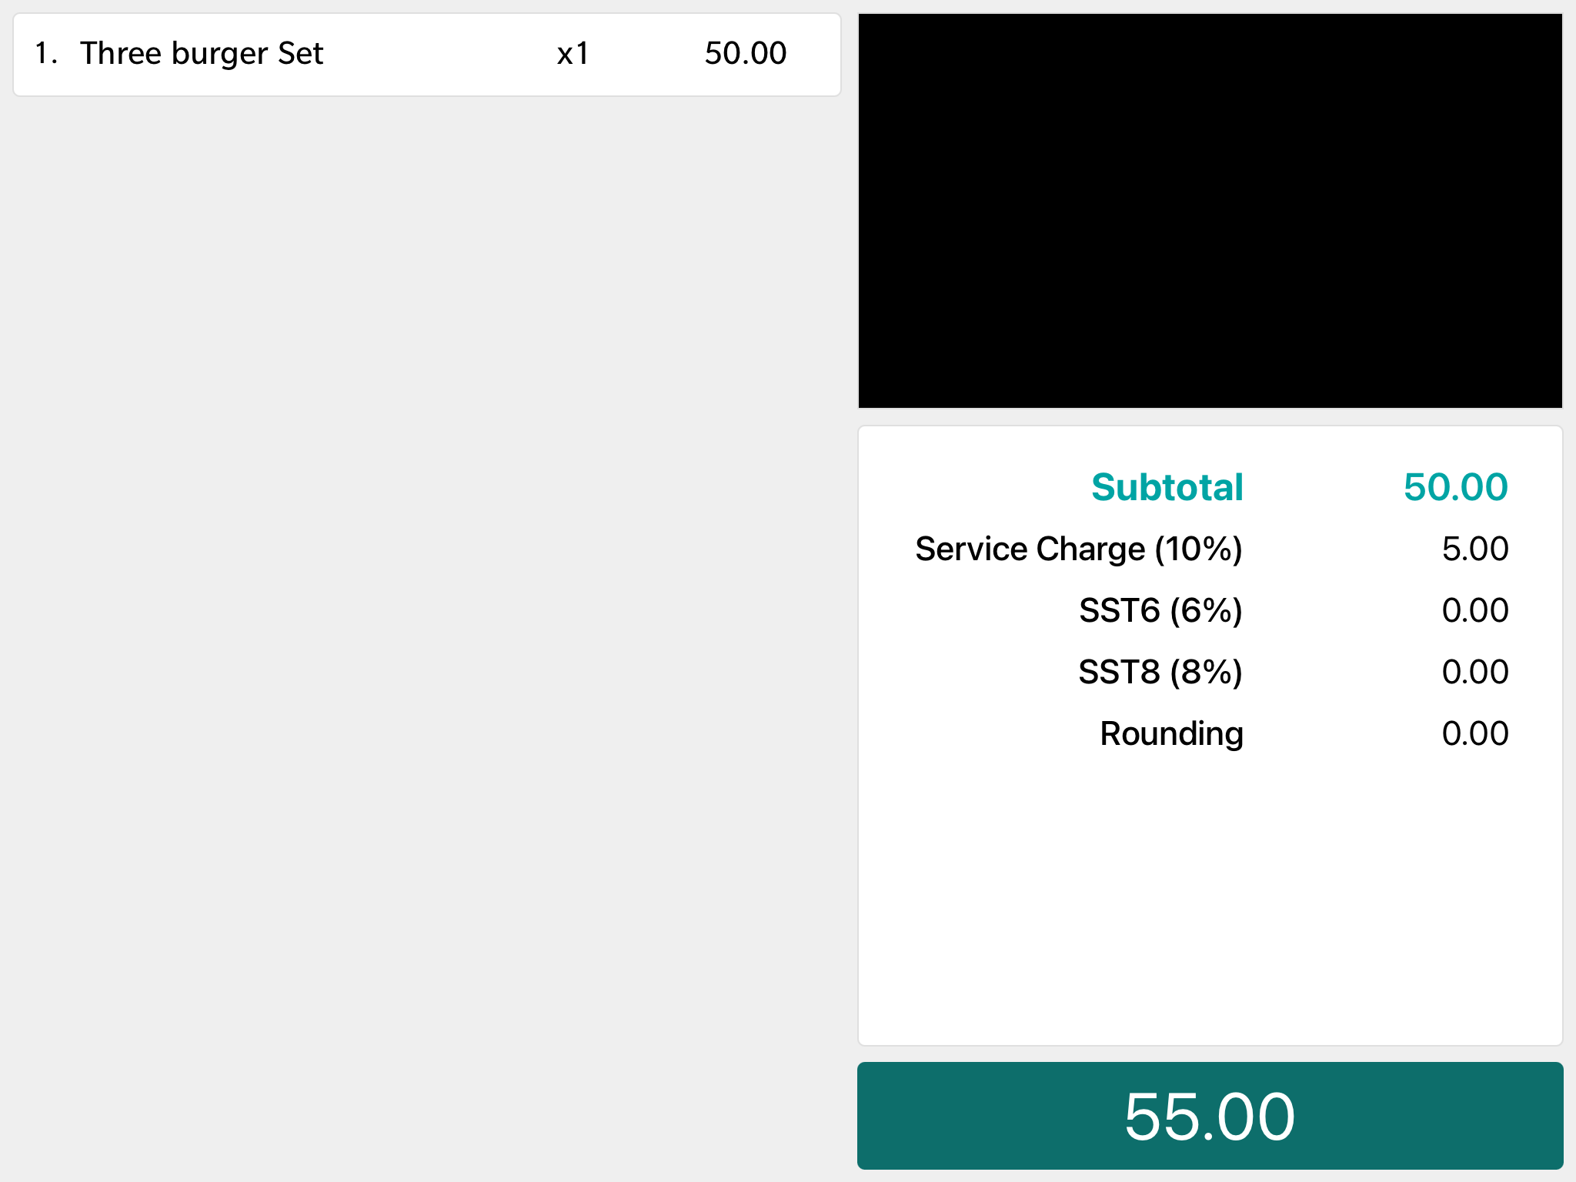
Task: Tap the 0.00 amount beside SST8
Action: tap(1474, 673)
